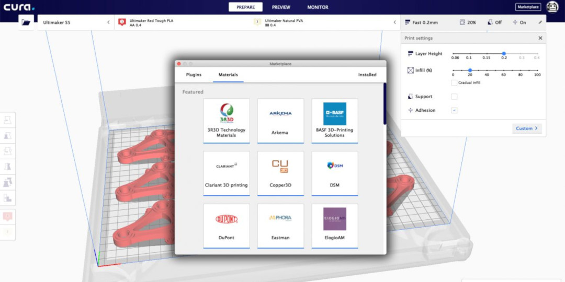Click the Marketplace dialog scrollbar
Image resolution: width=565 pixels, height=282 pixels.
pyautogui.click(x=385, y=104)
